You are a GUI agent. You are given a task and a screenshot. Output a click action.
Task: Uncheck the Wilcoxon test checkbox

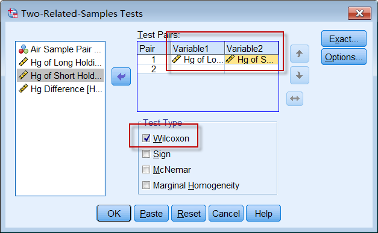click(x=146, y=138)
